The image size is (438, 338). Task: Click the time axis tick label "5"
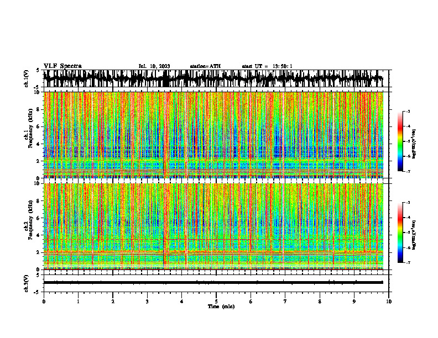tap(216, 302)
